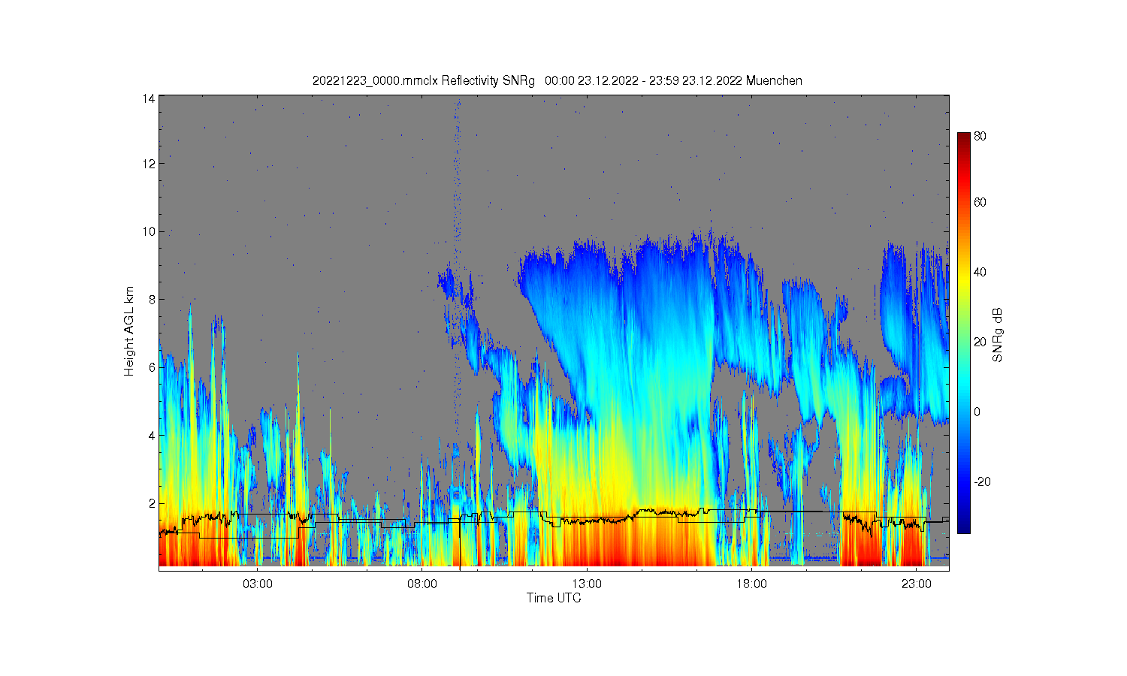Click the 10 km height tick label

(x=149, y=231)
